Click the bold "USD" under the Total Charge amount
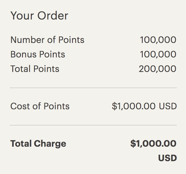 click(168, 158)
